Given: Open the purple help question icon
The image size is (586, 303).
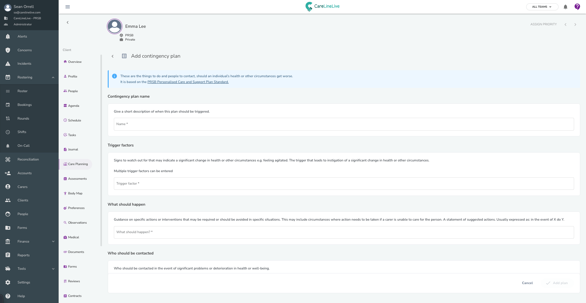Looking at the screenshot, I should coord(577,7).
